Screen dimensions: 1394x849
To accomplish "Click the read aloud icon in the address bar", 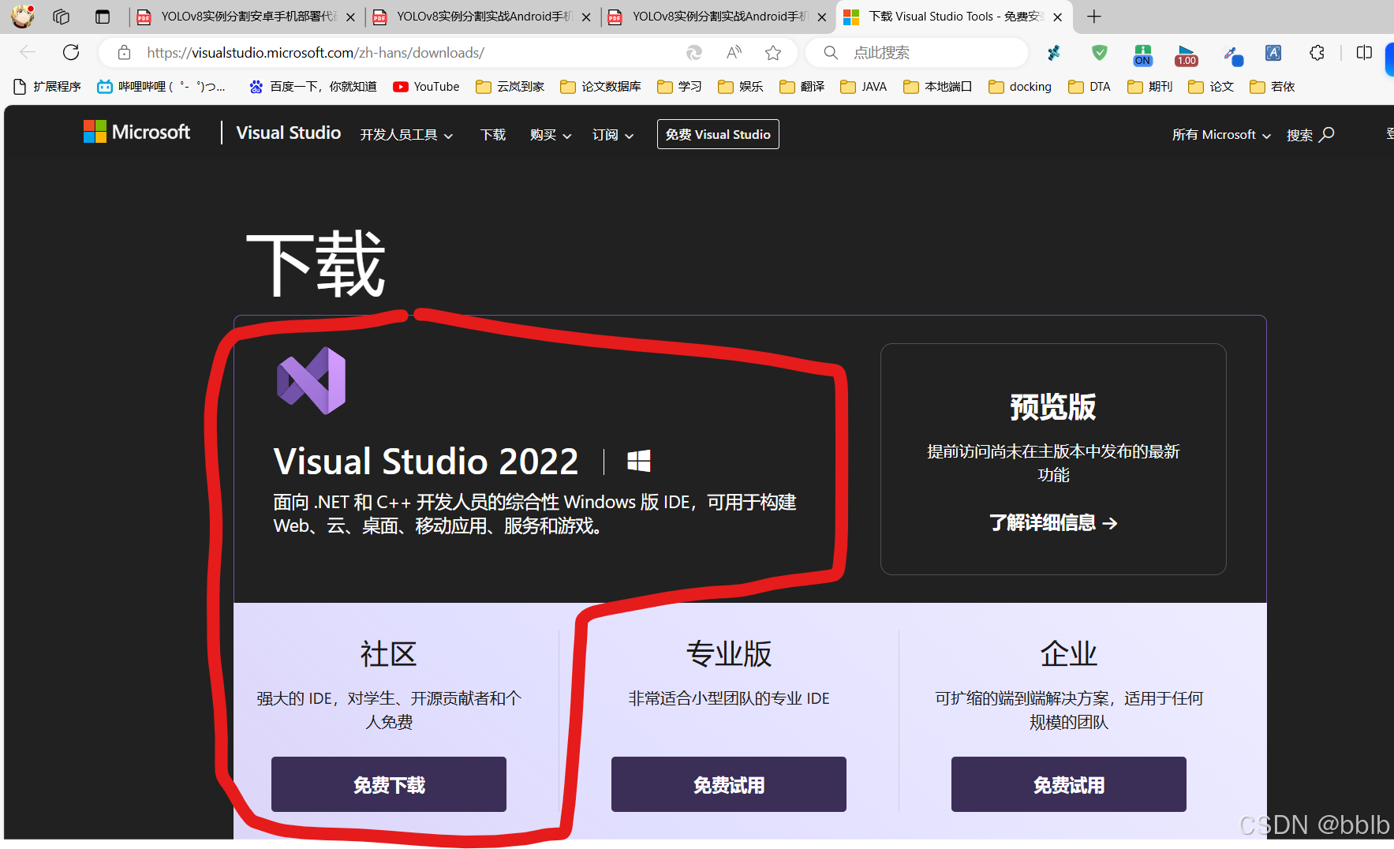I will pos(734,53).
